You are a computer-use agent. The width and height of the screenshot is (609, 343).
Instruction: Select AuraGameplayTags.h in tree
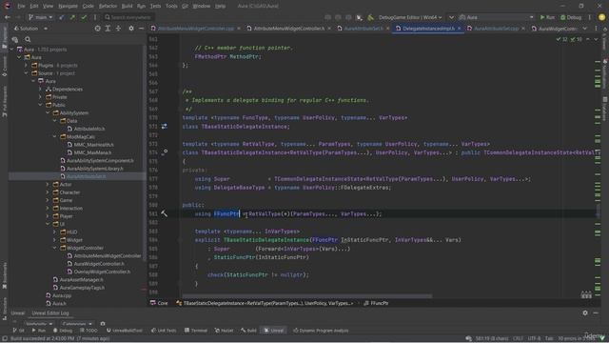pyautogui.click(x=82, y=288)
